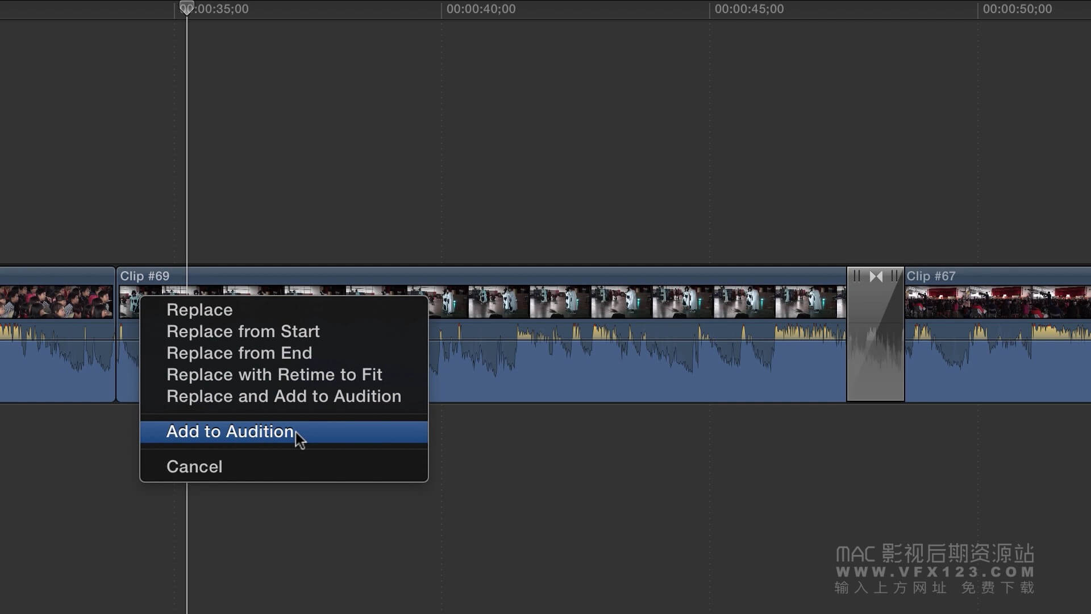Select the audience clip thumbnail at far left
Screen dimensions: 1091x614
[x=56, y=302]
